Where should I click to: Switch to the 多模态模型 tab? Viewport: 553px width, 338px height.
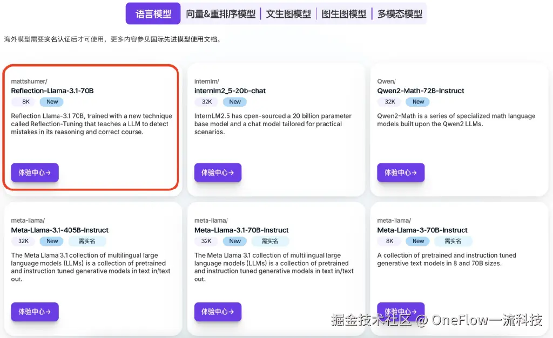400,14
